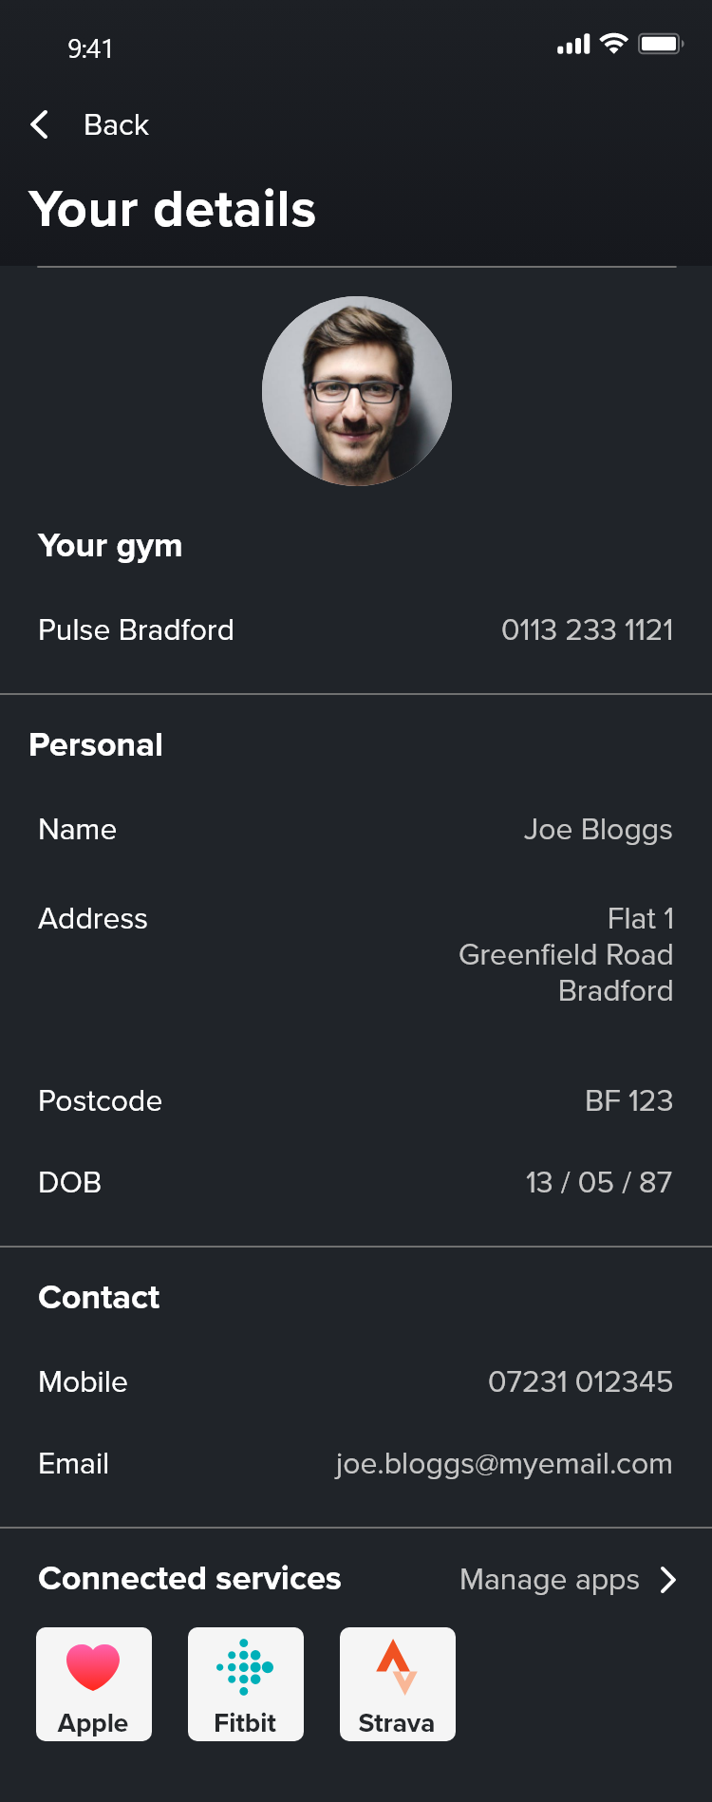Tap the back arrow icon
This screenshot has width=712, height=1802.
[x=40, y=124]
